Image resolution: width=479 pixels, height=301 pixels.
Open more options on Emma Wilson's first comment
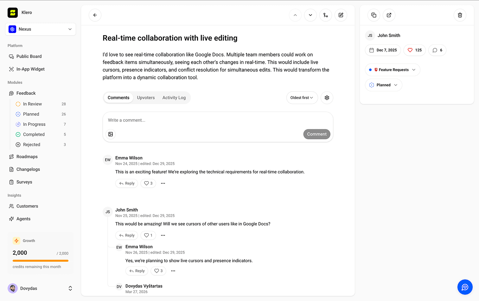pos(163,183)
